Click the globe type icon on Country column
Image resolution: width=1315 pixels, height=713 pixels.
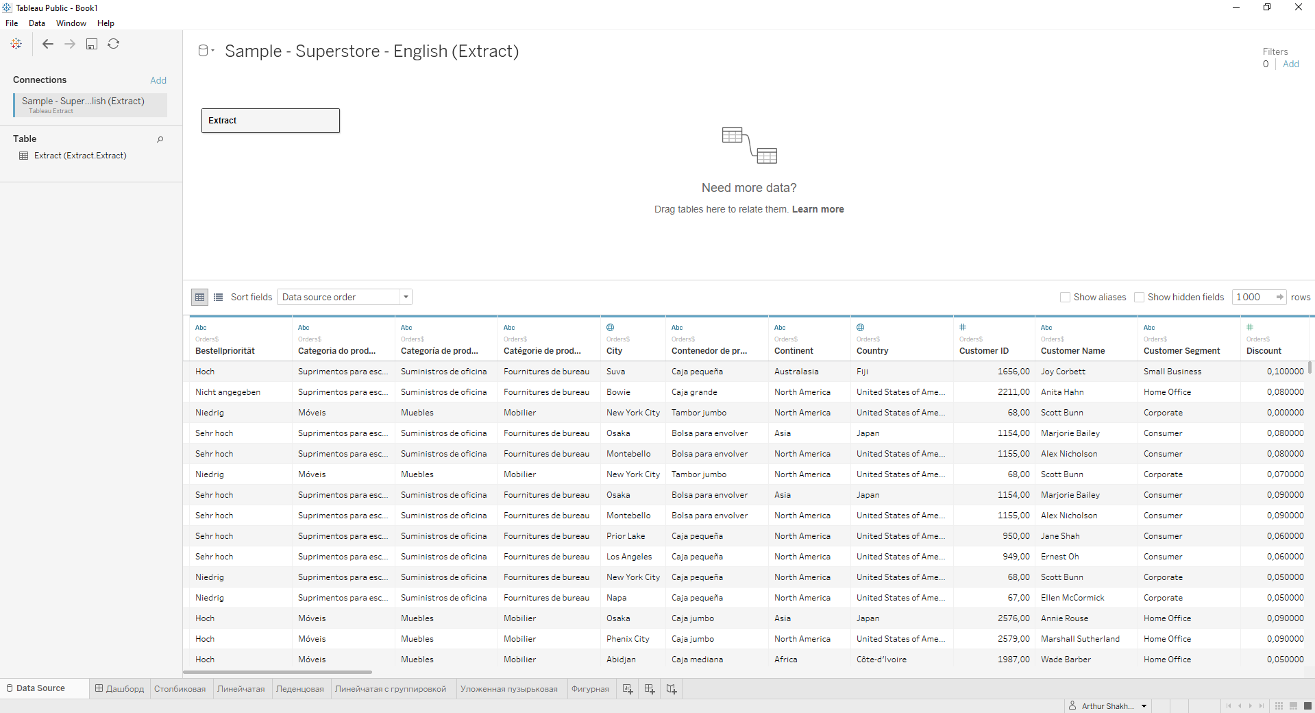point(861,327)
